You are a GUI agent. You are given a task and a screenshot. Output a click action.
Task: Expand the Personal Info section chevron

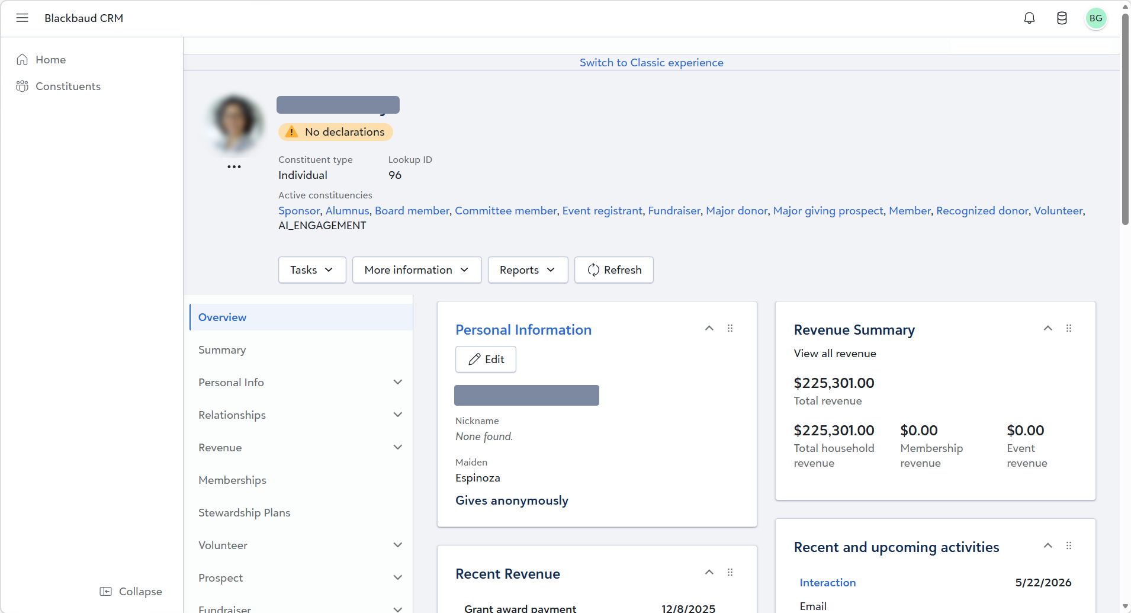398,382
